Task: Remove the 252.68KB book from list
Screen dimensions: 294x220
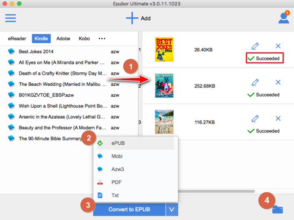Action: point(278,82)
